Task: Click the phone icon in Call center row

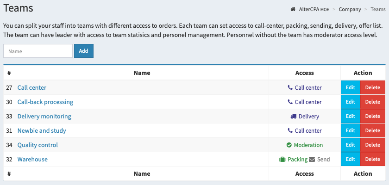Action: click(x=290, y=87)
